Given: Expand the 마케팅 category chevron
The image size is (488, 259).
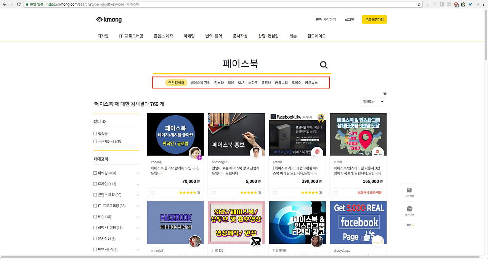Looking at the screenshot, I should (138, 173).
